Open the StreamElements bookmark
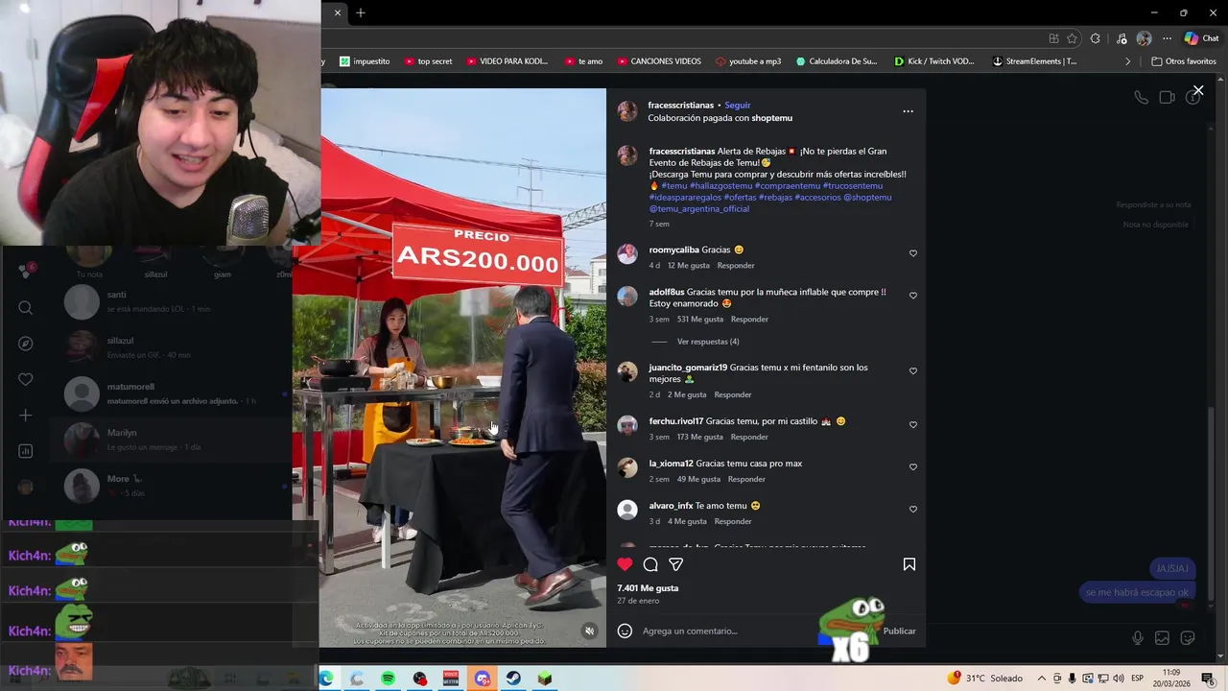Image resolution: width=1228 pixels, height=691 pixels. pos(1034,61)
